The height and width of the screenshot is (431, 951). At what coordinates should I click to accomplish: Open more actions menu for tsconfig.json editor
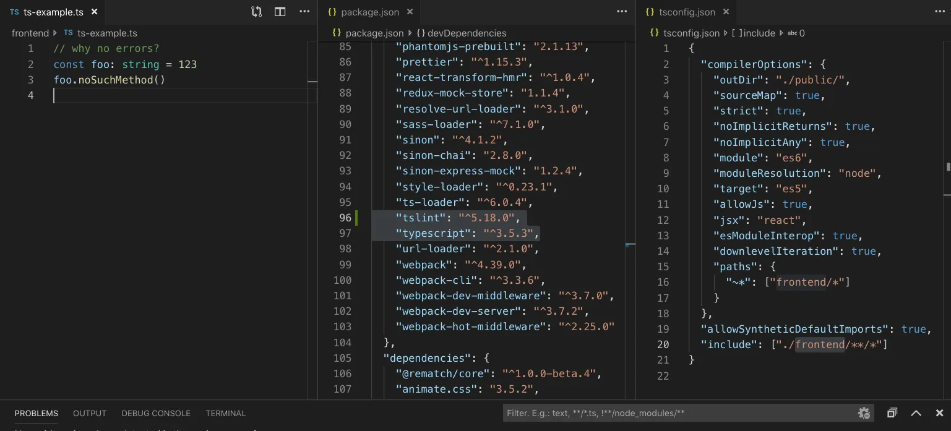[939, 12]
